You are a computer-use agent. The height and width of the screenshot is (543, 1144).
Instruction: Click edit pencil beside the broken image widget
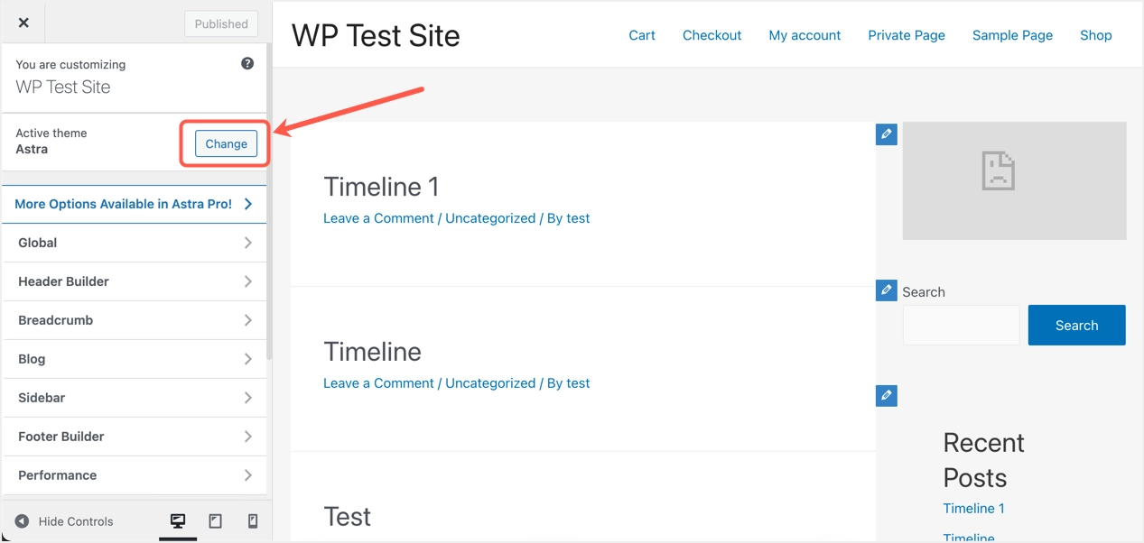click(887, 134)
